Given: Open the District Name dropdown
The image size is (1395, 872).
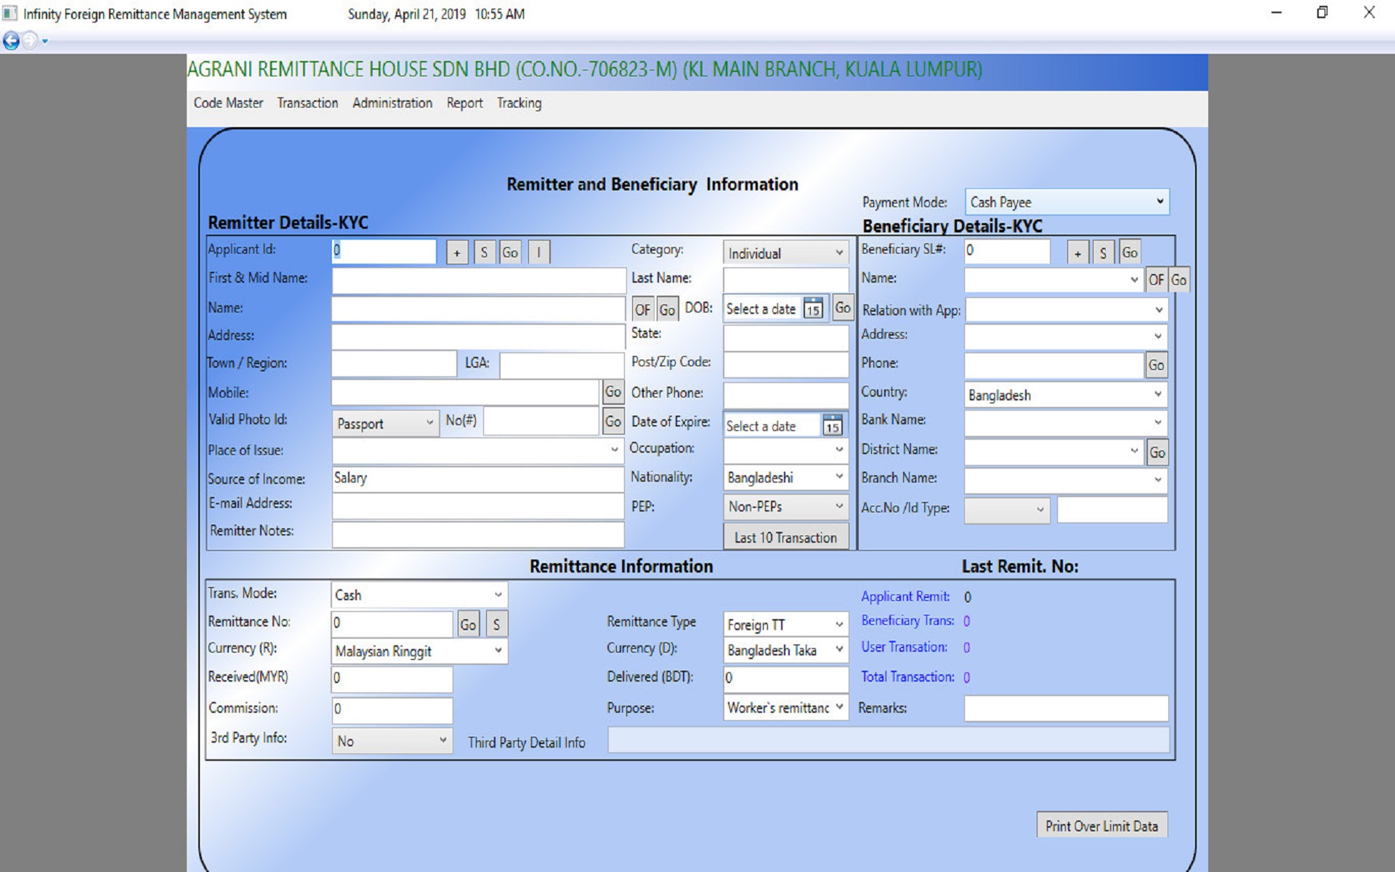Looking at the screenshot, I should (1054, 451).
